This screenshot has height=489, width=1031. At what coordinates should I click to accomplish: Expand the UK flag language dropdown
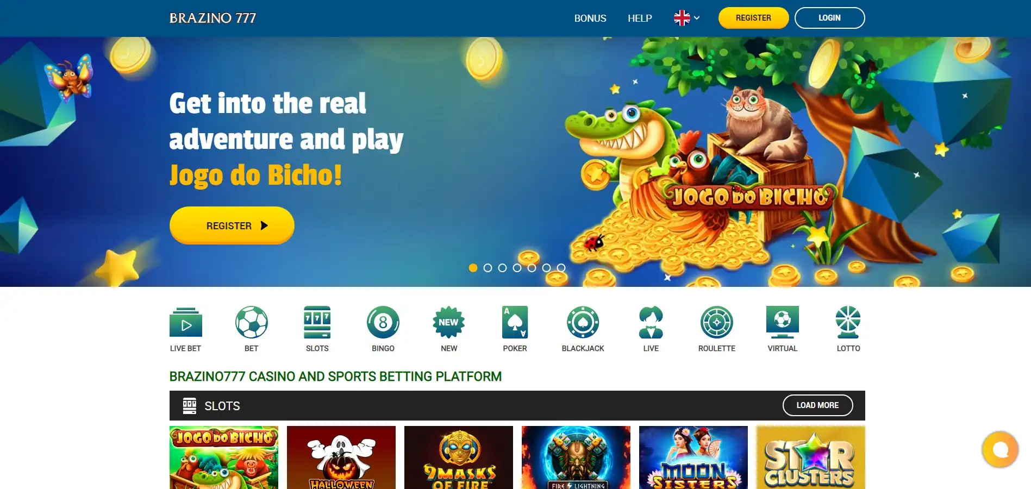click(x=686, y=18)
